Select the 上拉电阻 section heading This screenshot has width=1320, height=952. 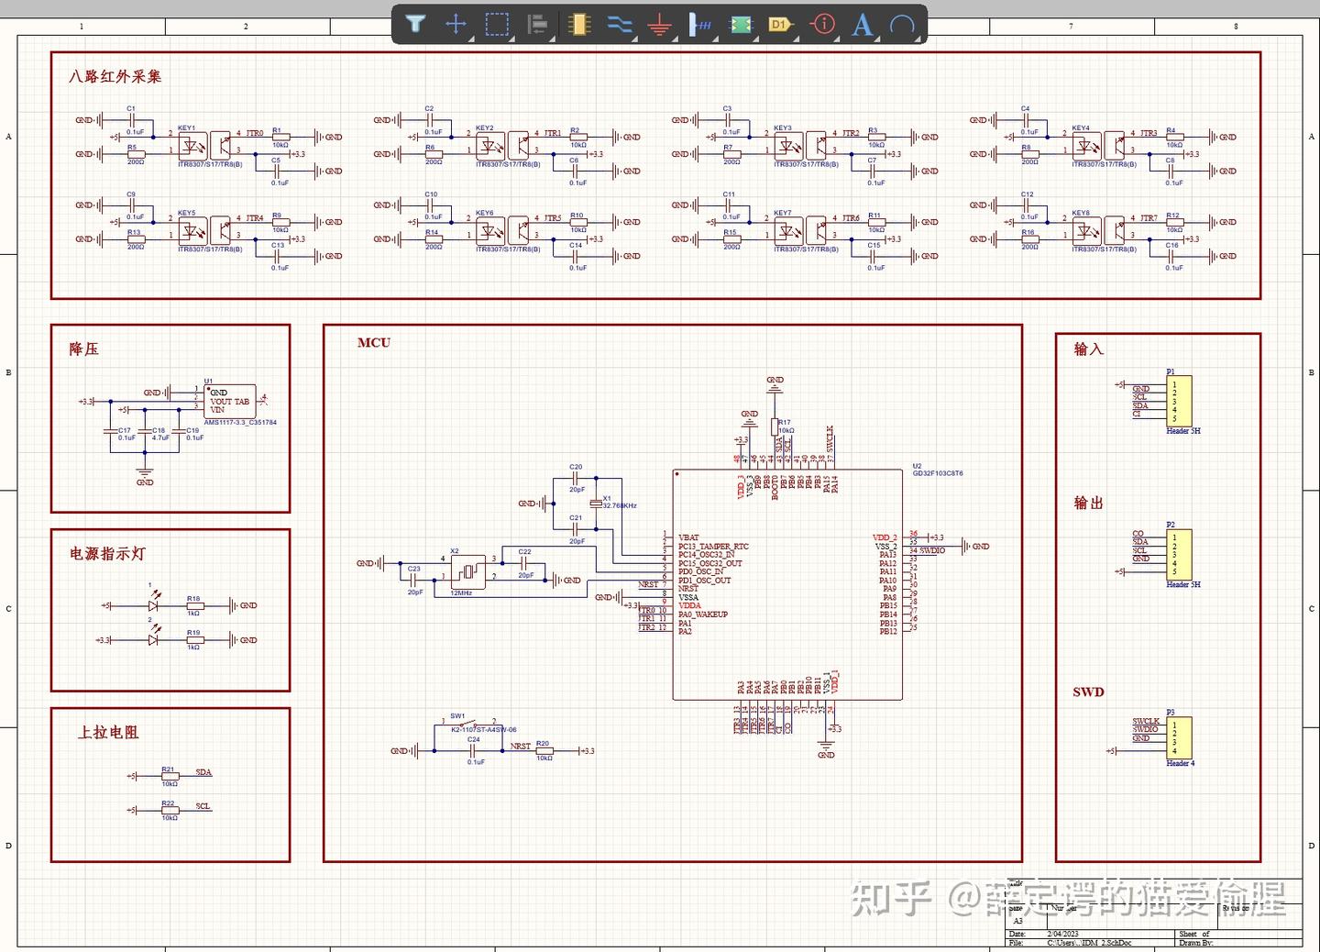[108, 732]
